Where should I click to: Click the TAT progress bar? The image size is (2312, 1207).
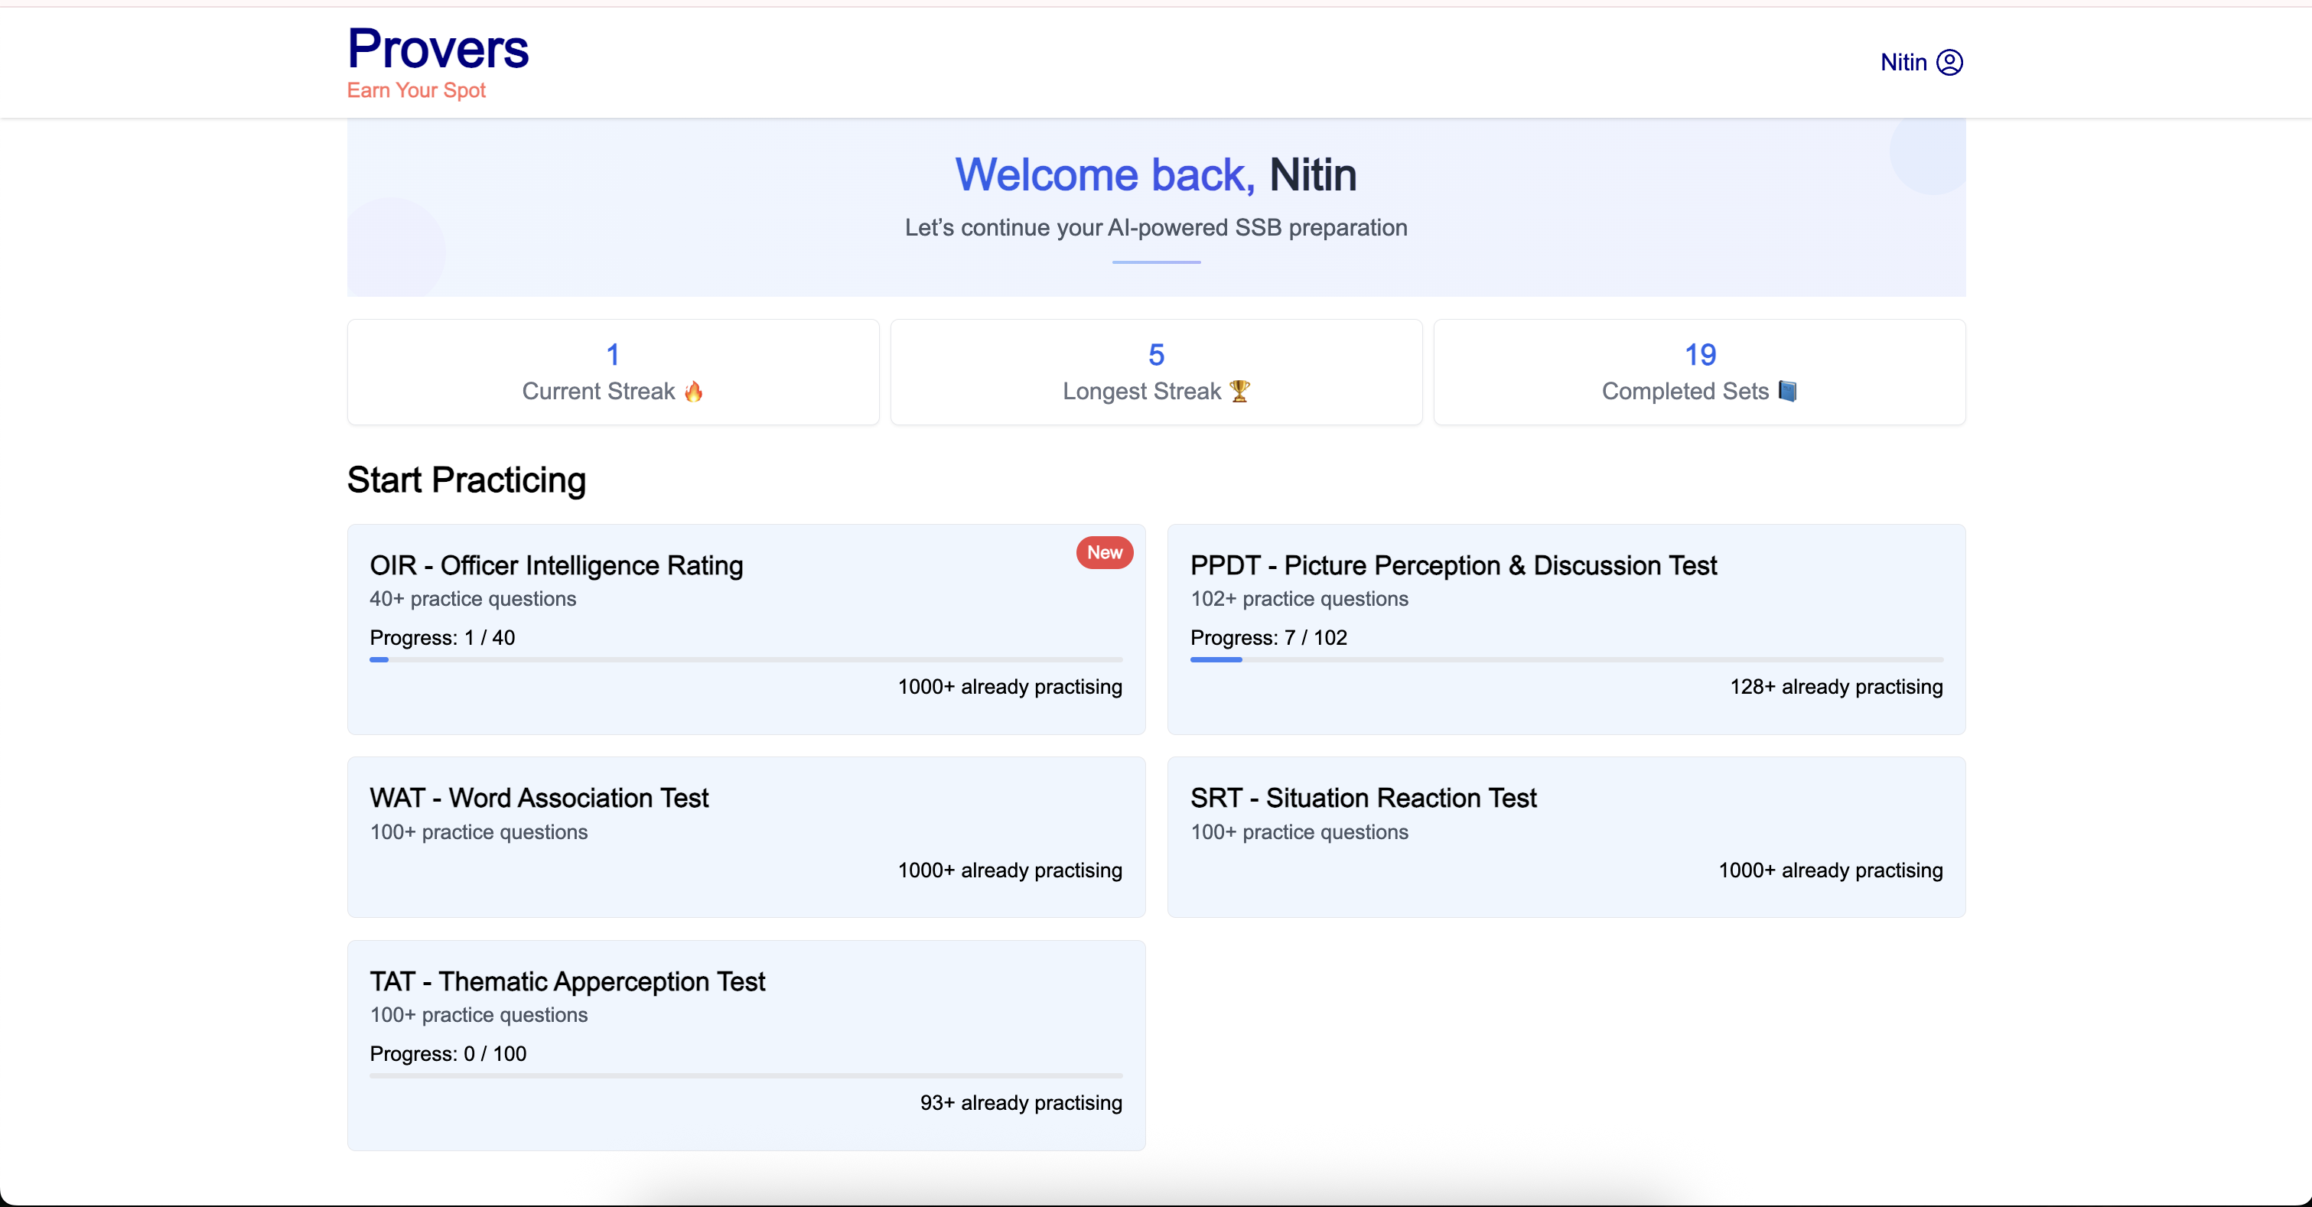(745, 1075)
